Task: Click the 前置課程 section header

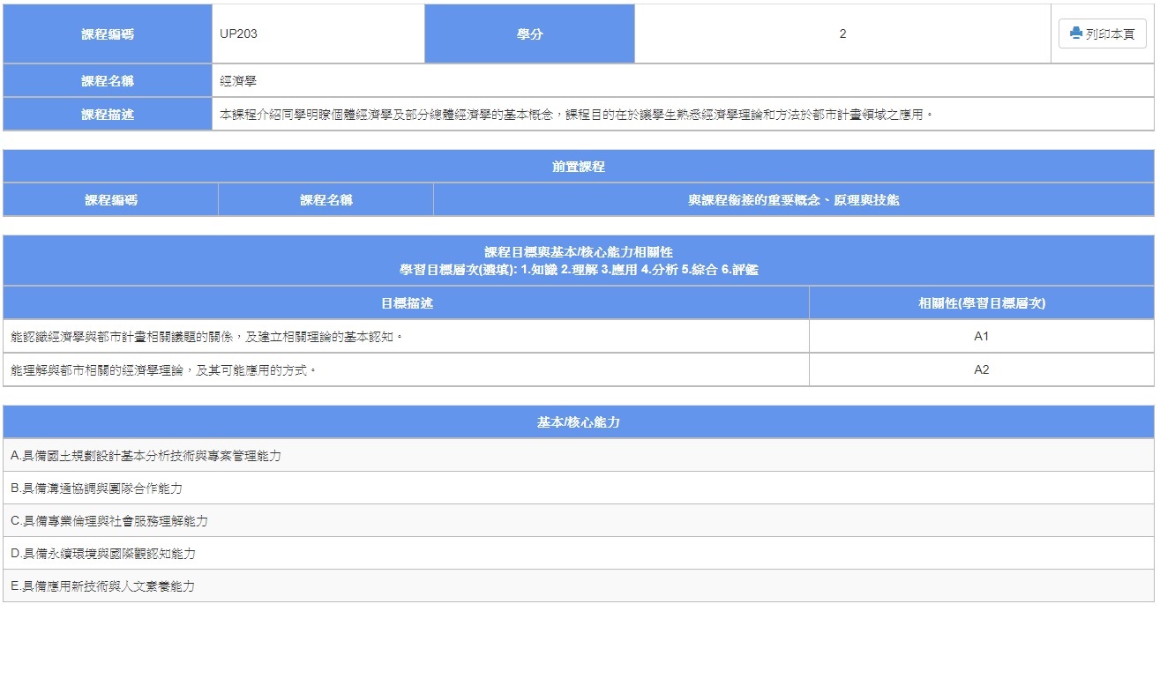Action: 579,167
